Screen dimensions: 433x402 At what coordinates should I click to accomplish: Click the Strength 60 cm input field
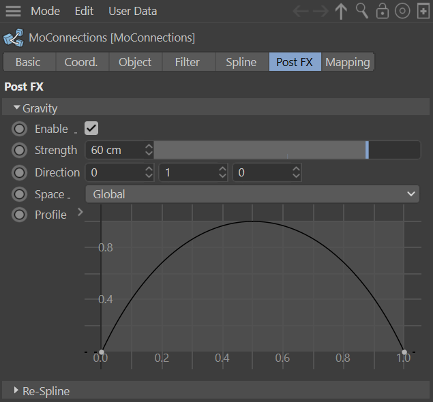(115, 151)
